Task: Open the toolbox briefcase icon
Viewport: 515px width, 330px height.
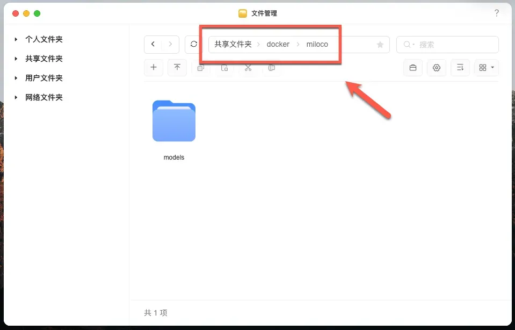Action: point(413,68)
